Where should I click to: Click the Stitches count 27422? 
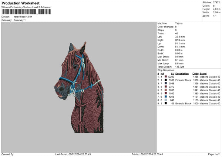216,2
